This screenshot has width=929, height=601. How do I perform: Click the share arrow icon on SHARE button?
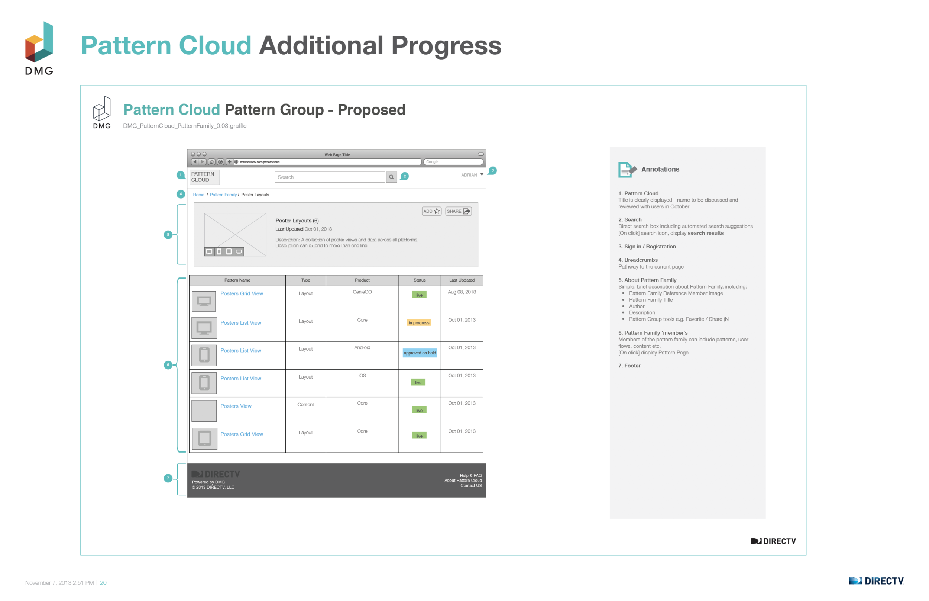(466, 211)
